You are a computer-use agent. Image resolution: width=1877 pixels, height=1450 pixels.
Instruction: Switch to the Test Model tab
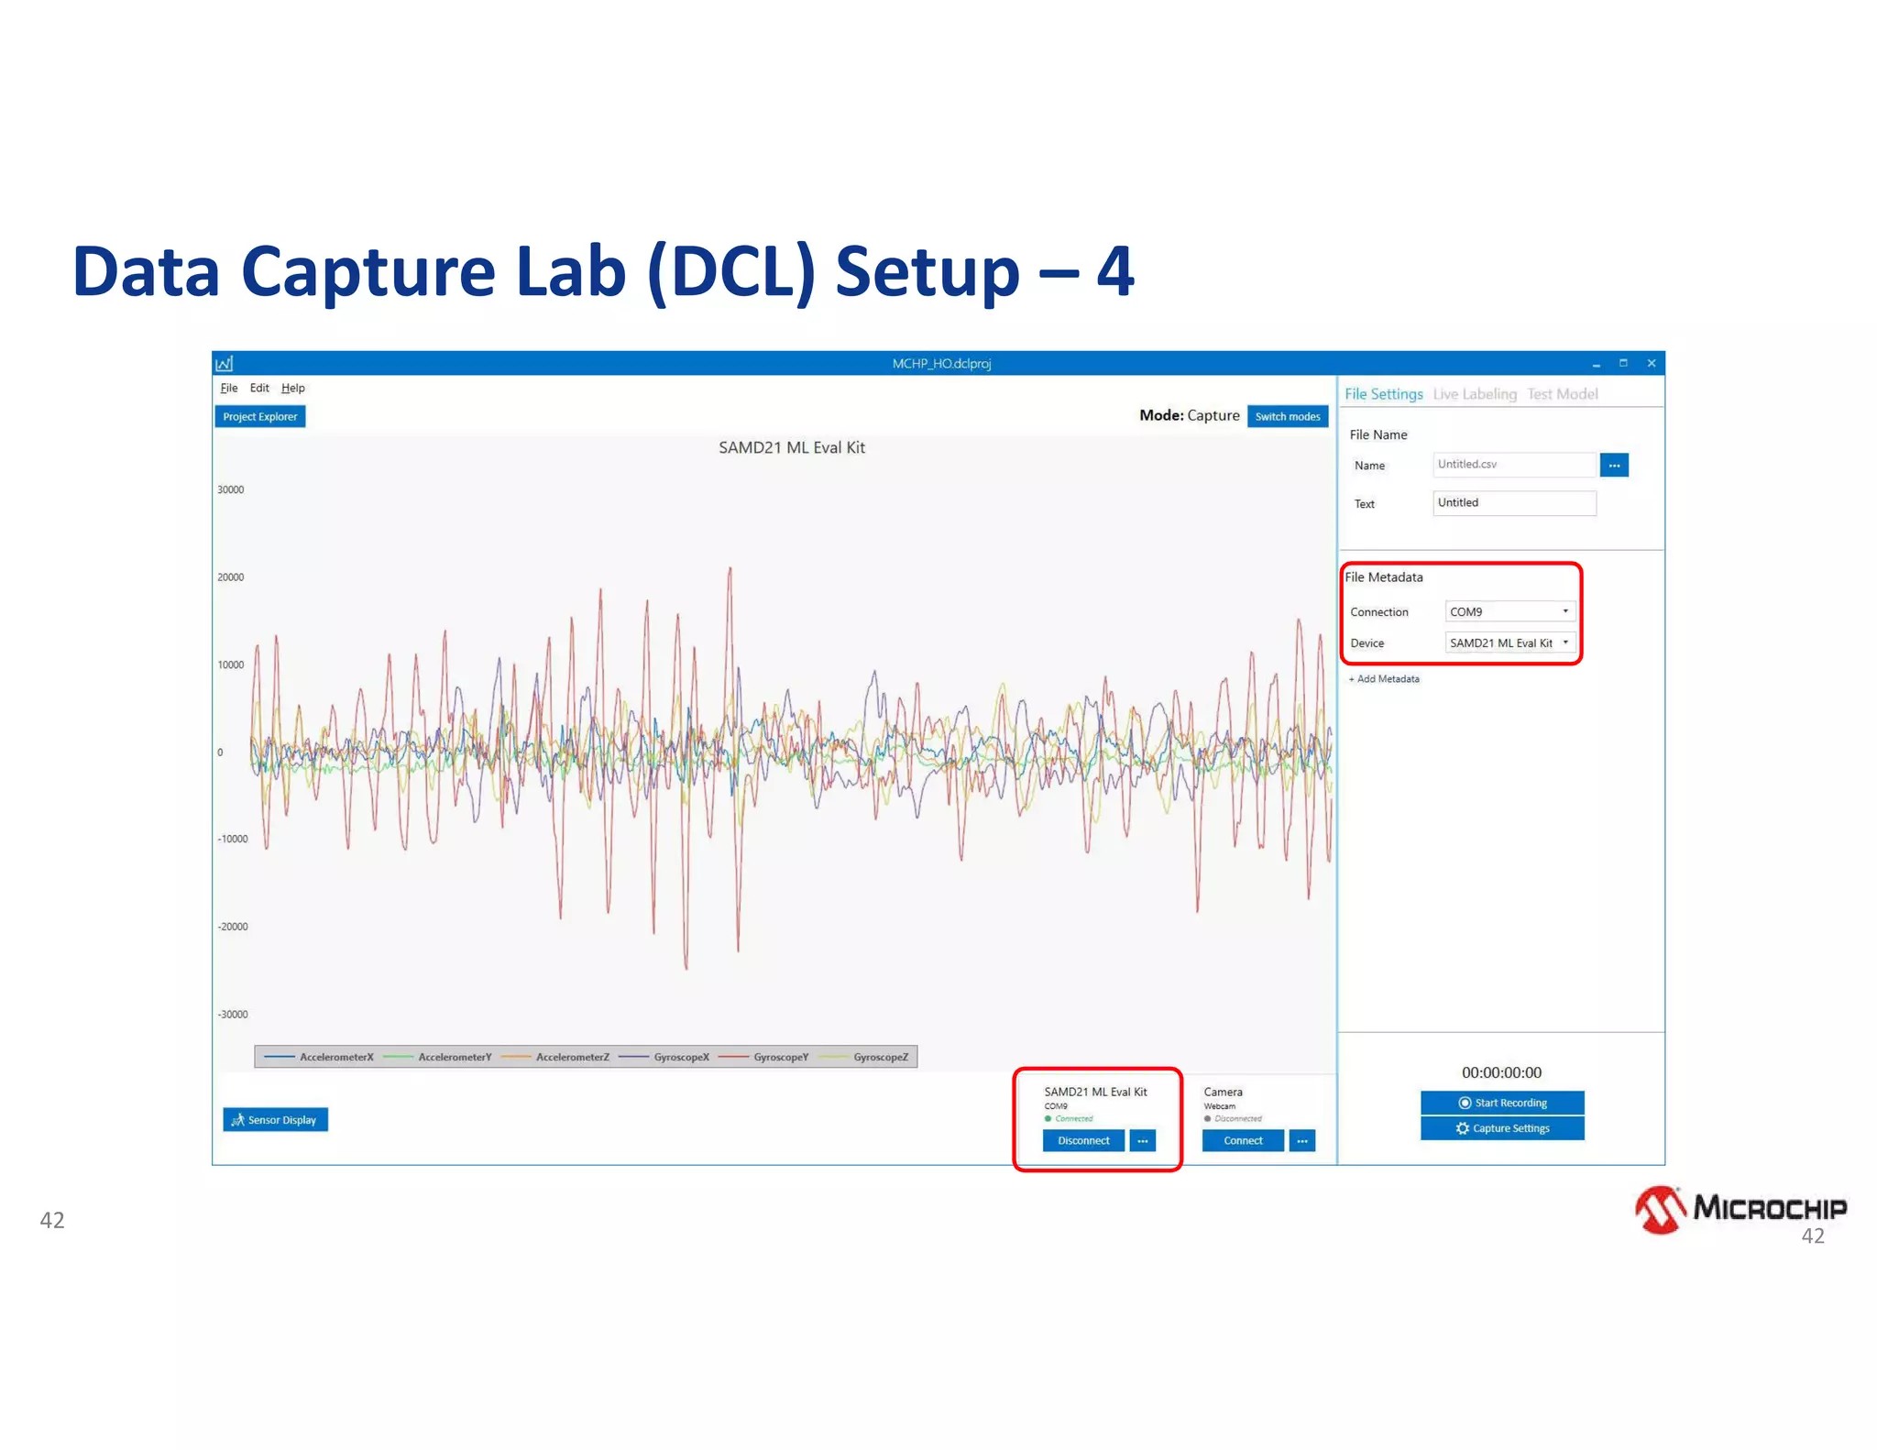click(x=1563, y=394)
